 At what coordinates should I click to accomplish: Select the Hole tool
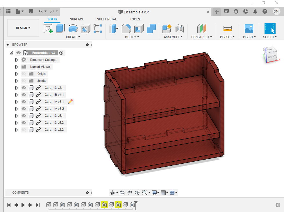click(85, 29)
